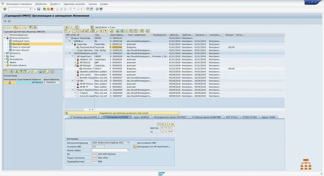Click the last record navigation arrow
Viewport: 324px width, 176px height.
click(173, 124)
